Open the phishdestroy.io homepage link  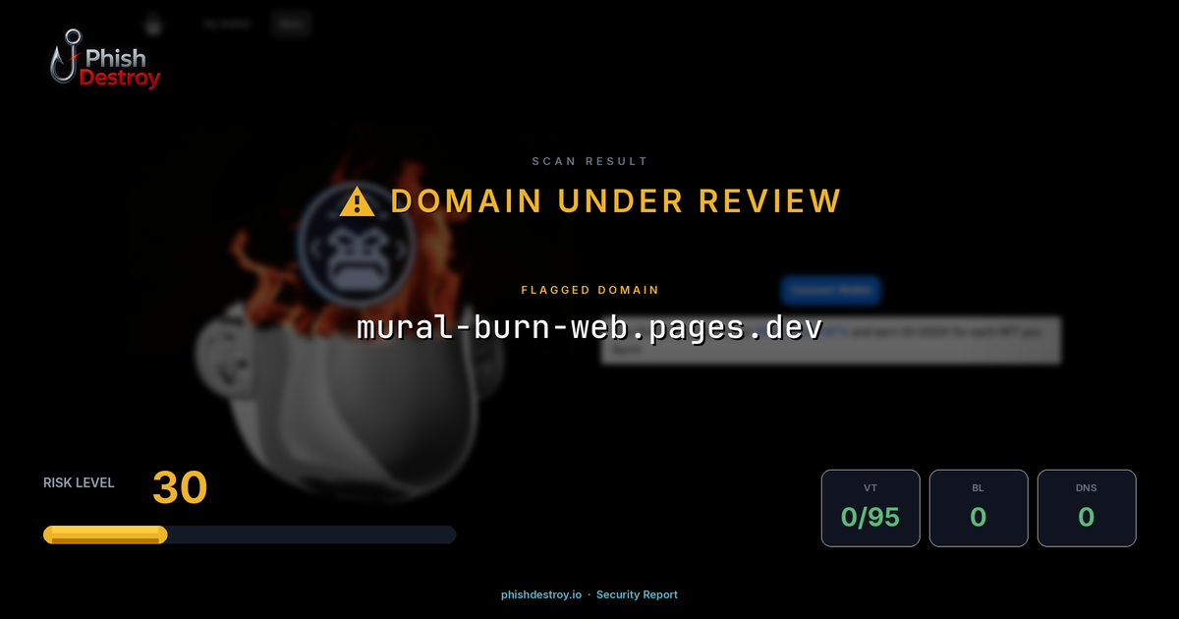539,594
